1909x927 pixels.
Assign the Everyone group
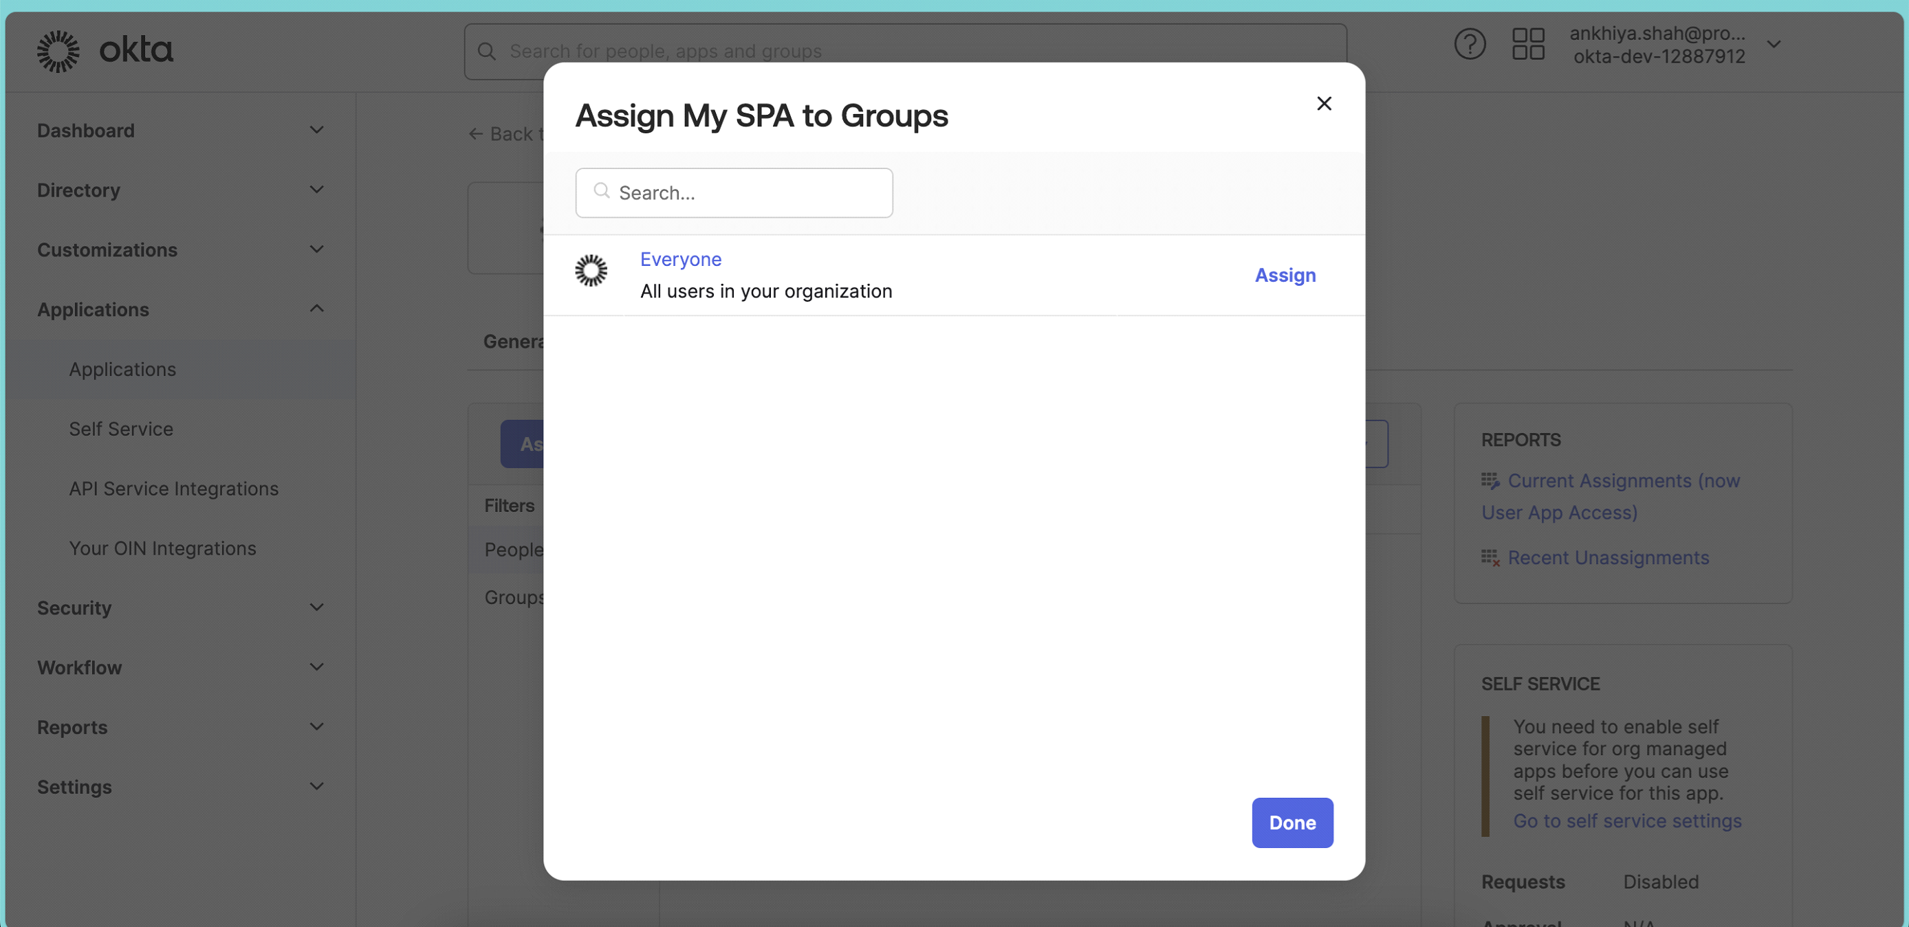[x=1285, y=275]
